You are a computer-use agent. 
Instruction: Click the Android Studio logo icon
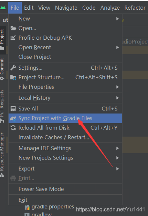[x=3, y=8]
